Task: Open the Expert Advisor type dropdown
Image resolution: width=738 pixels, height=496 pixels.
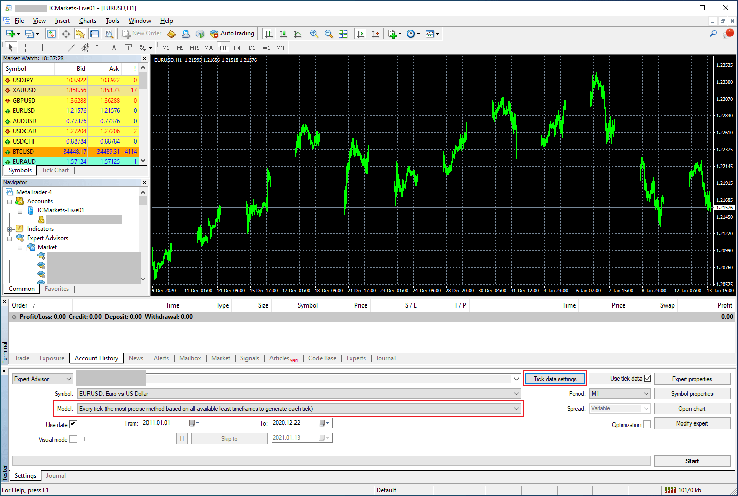Action: coord(43,379)
